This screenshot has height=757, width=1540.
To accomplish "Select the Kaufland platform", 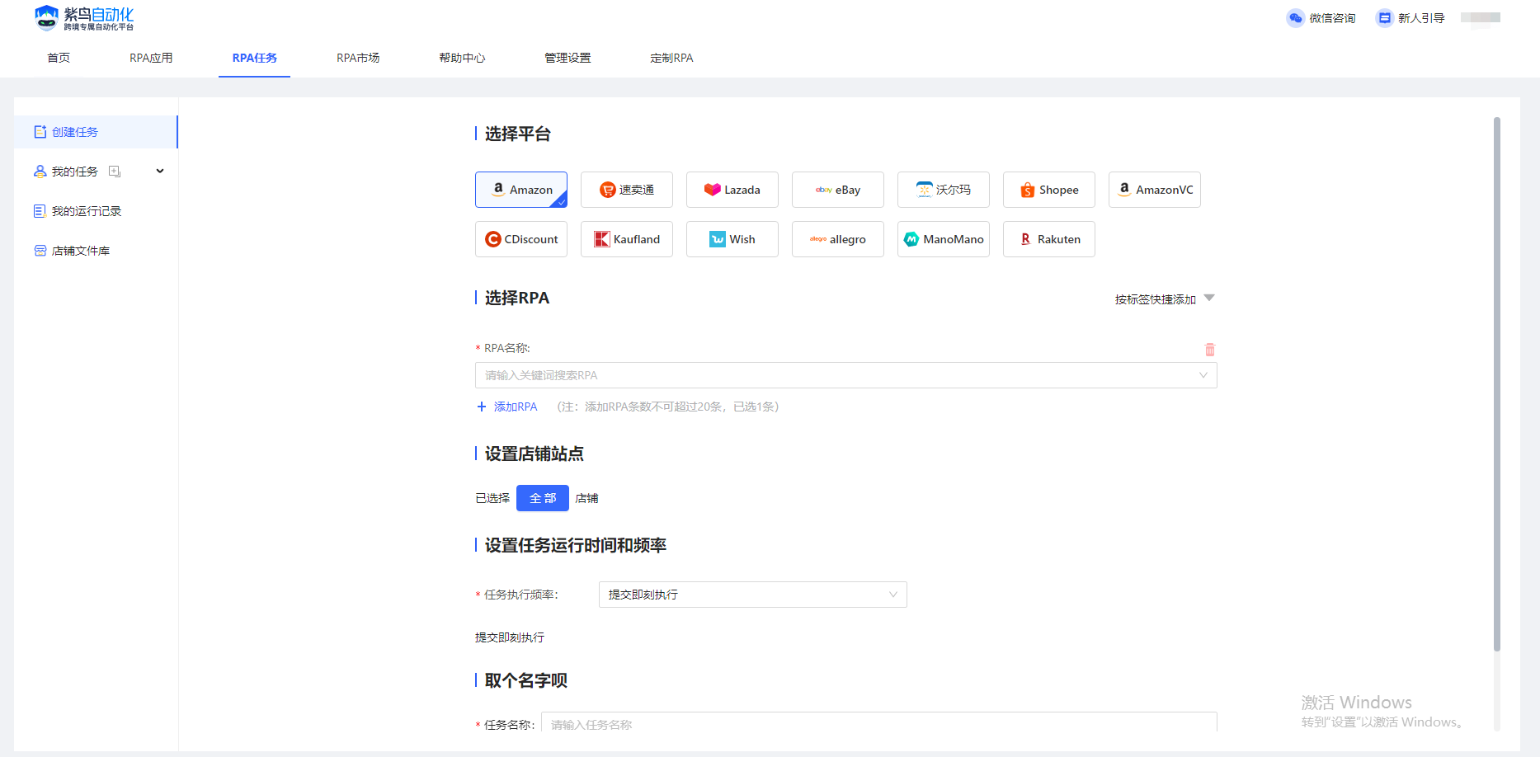I will pyautogui.click(x=627, y=239).
